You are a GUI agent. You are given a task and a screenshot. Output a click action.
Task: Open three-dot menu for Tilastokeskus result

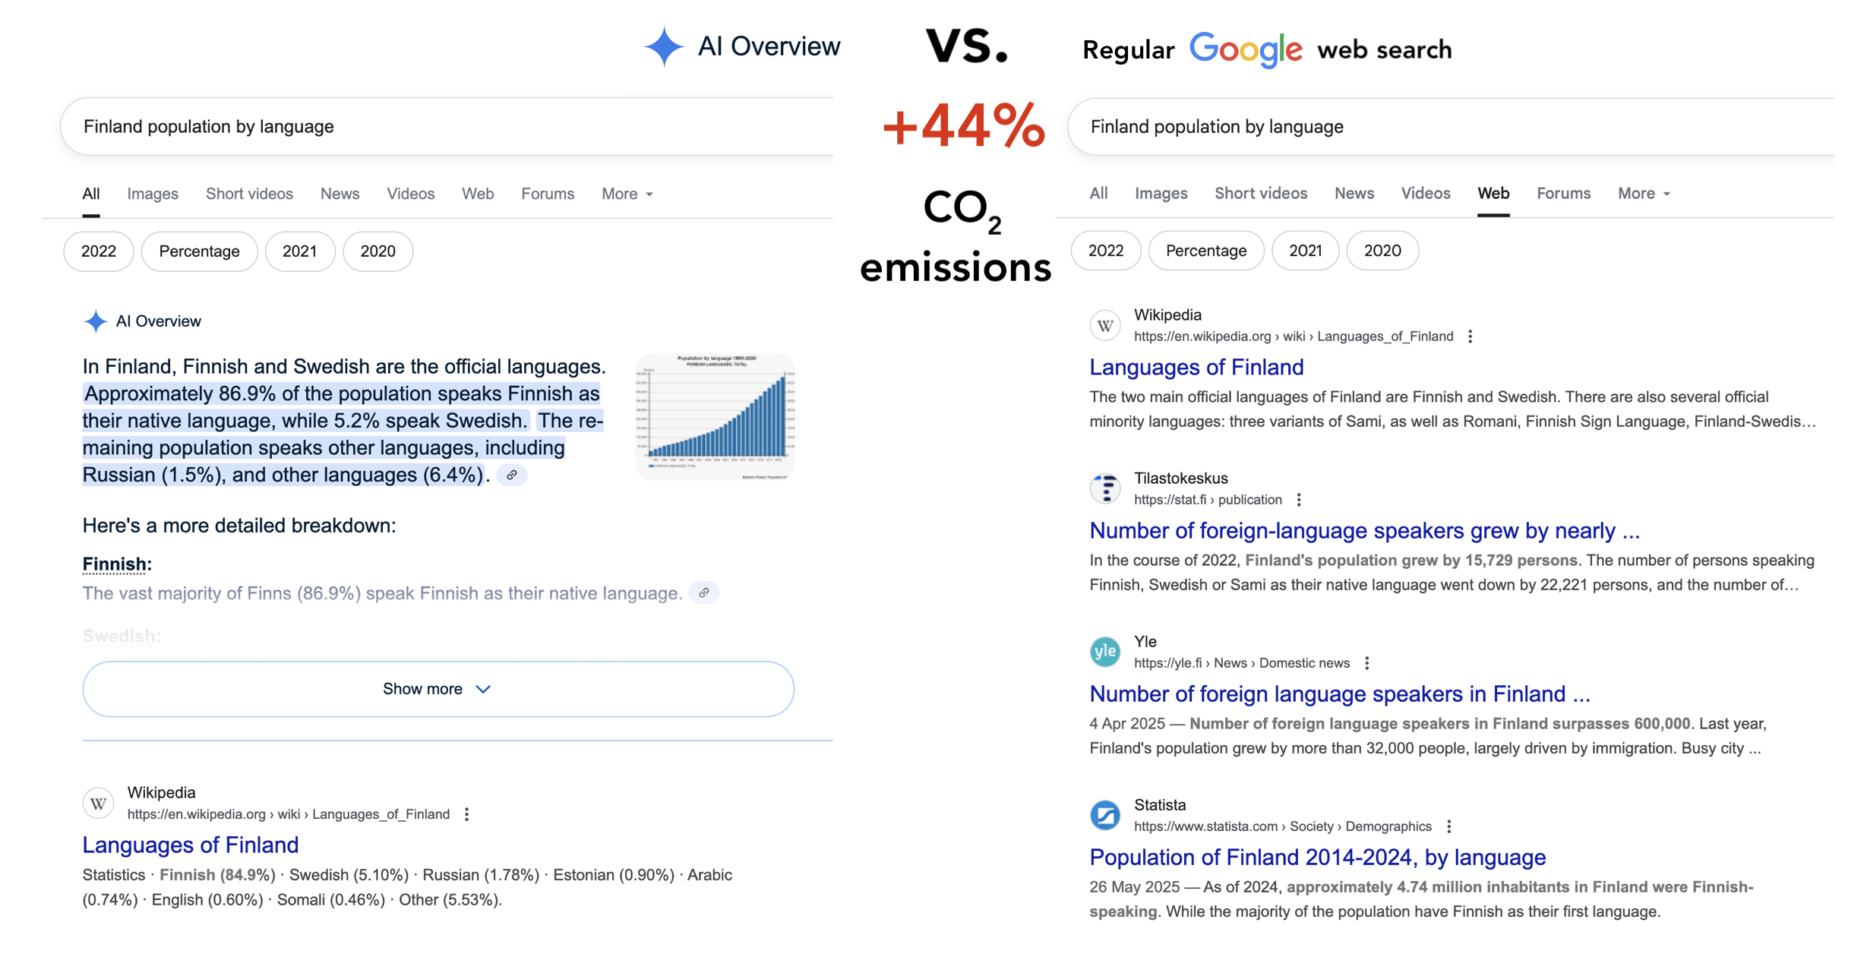pyautogui.click(x=1299, y=500)
